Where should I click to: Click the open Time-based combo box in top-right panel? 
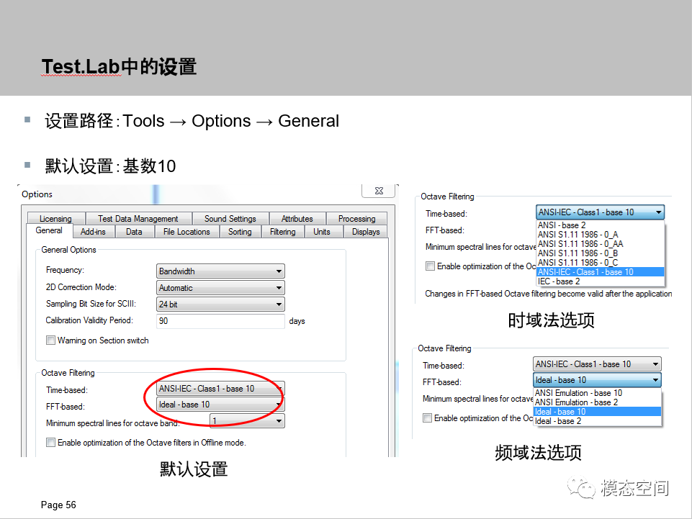601,212
